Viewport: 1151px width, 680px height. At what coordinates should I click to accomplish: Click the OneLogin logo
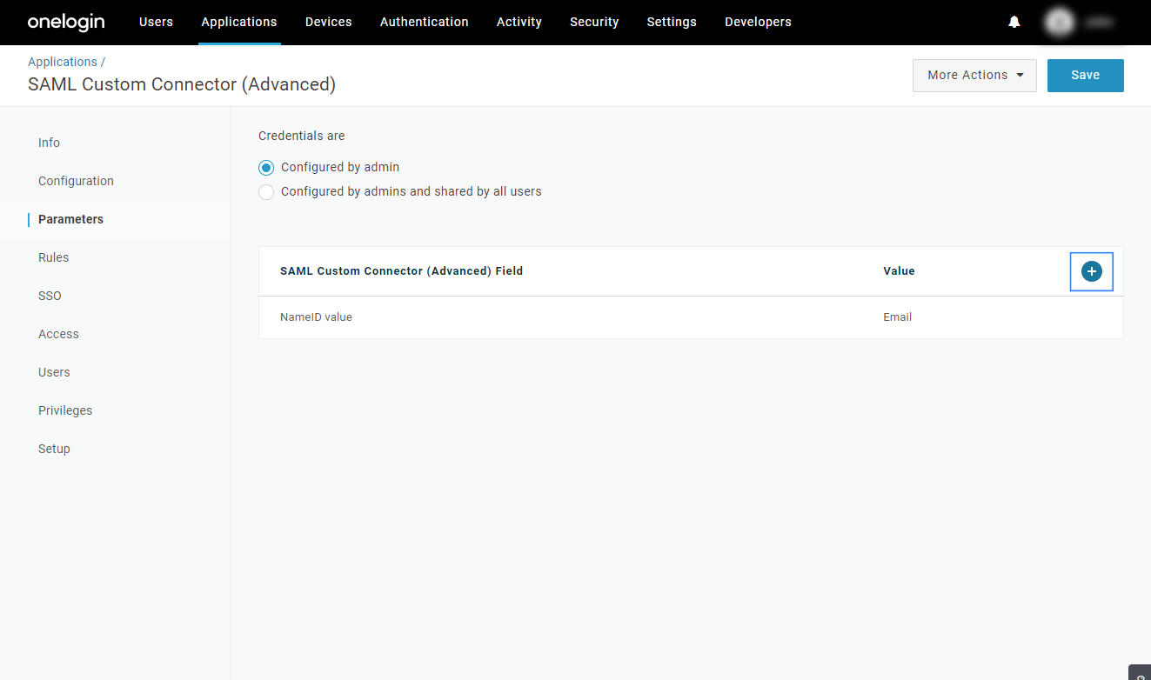point(66,23)
